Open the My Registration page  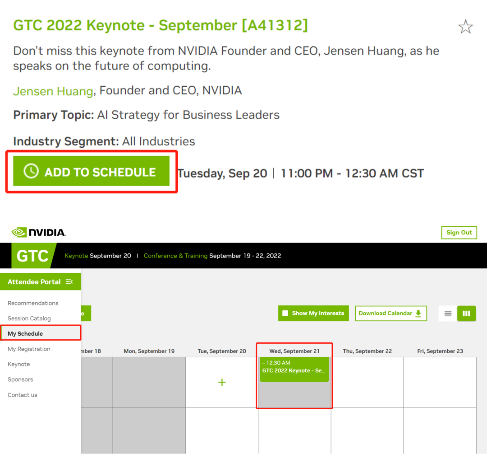(x=29, y=349)
